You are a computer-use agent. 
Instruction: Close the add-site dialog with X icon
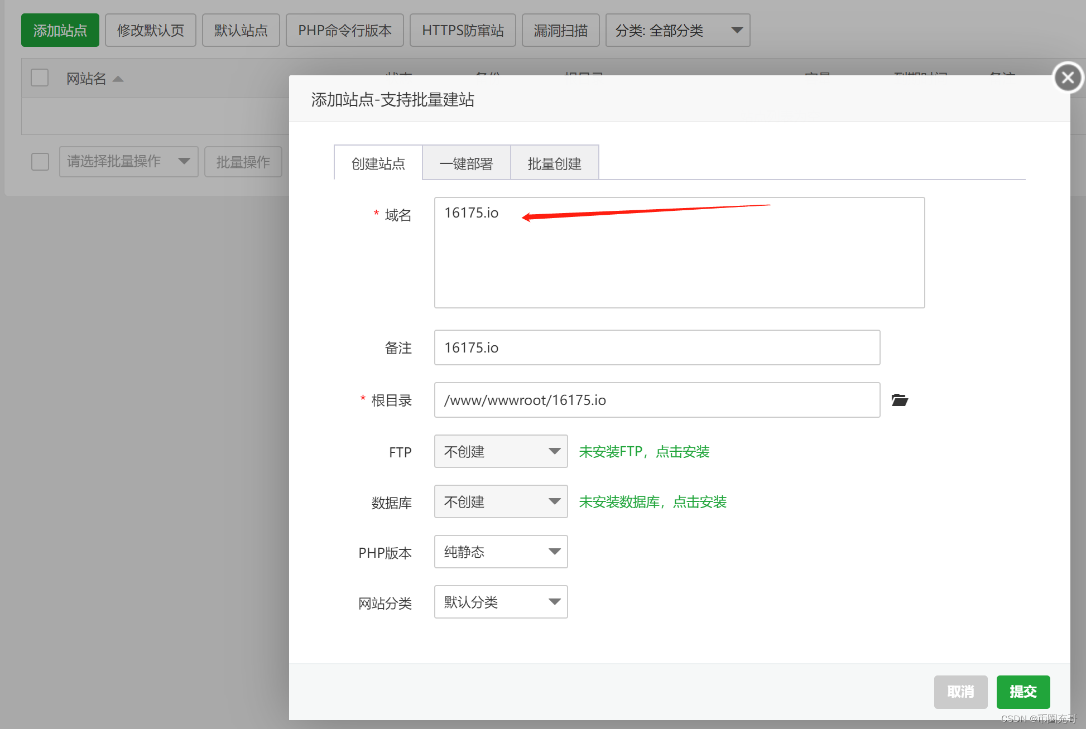(x=1068, y=78)
